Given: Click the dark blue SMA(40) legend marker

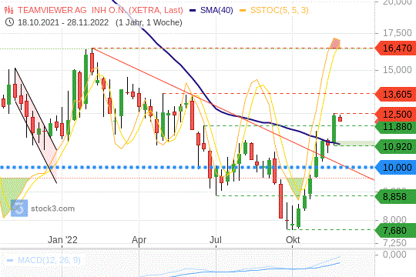Looking at the screenshot, I should tap(193, 11).
